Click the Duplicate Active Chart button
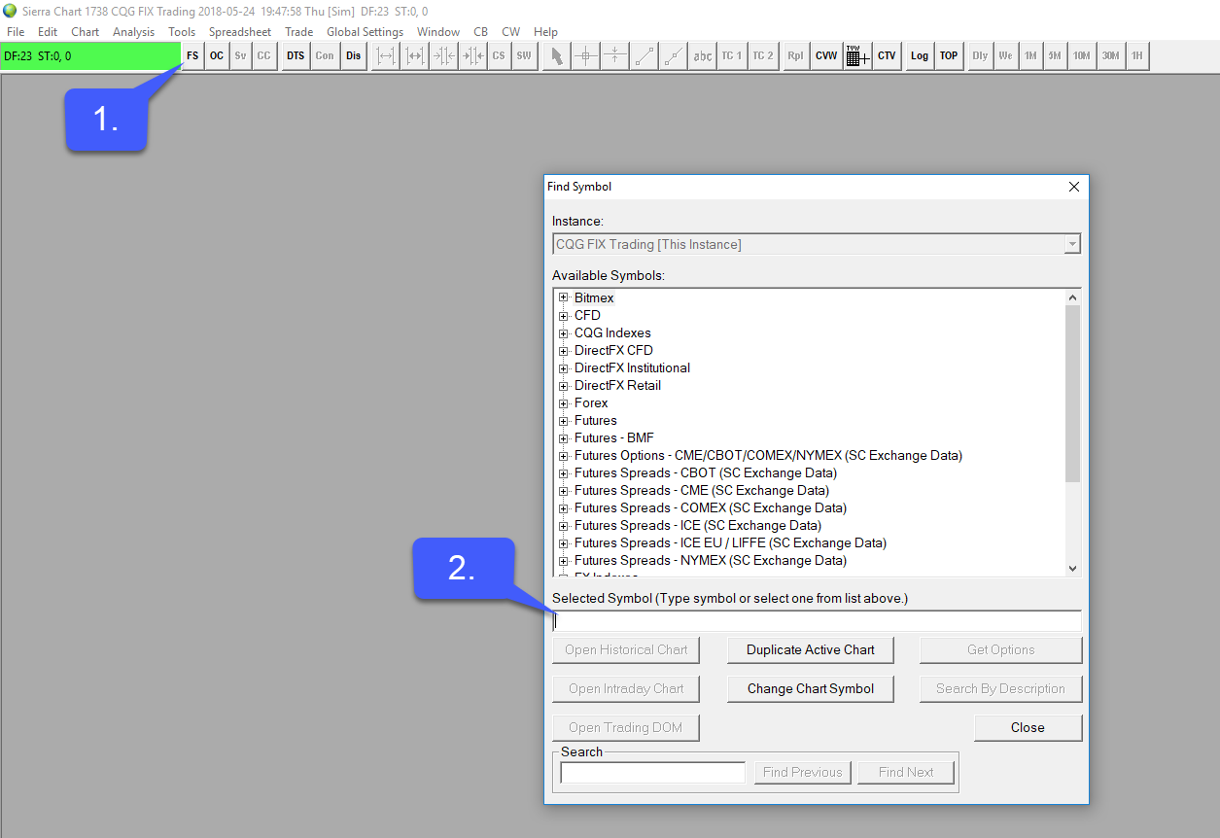The height and width of the screenshot is (838, 1220). click(811, 650)
